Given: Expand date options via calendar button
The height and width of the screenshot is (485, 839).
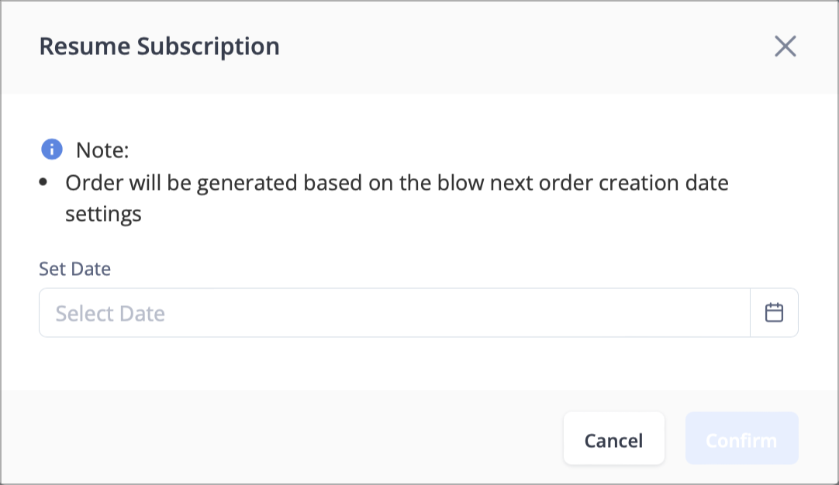Looking at the screenshot, I should (774, 313).
